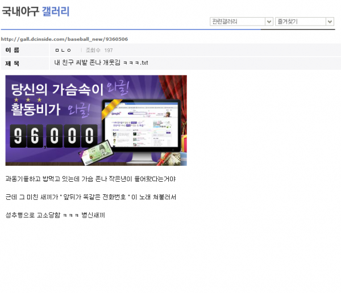Open the 국내야구 갤러리 title link
The height and width of the screenshot is (293, 341).
(35, 11)
